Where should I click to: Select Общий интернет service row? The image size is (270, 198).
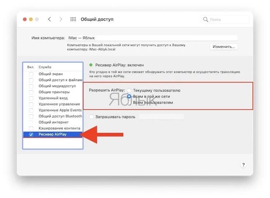pyautogui.click(x=53, y=122)
